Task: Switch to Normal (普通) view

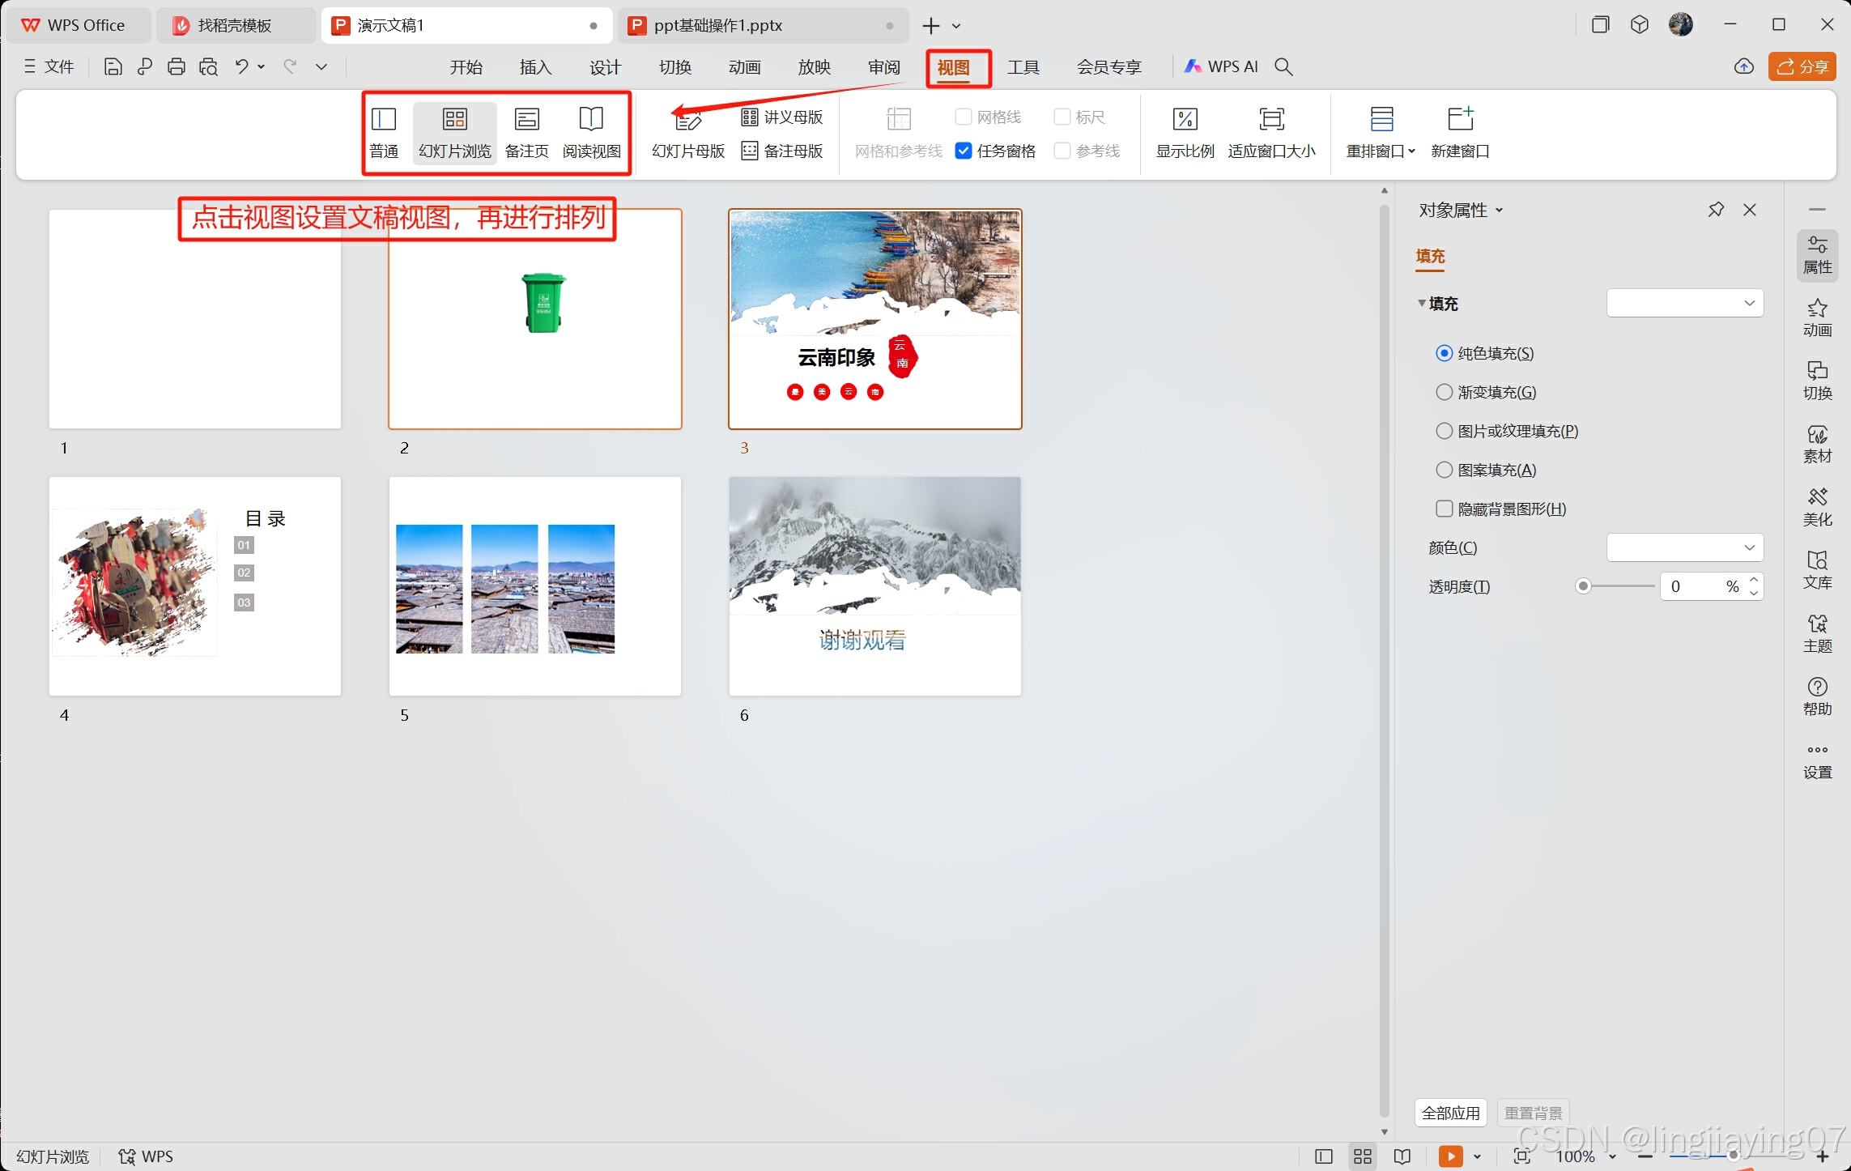Action: 383,132
